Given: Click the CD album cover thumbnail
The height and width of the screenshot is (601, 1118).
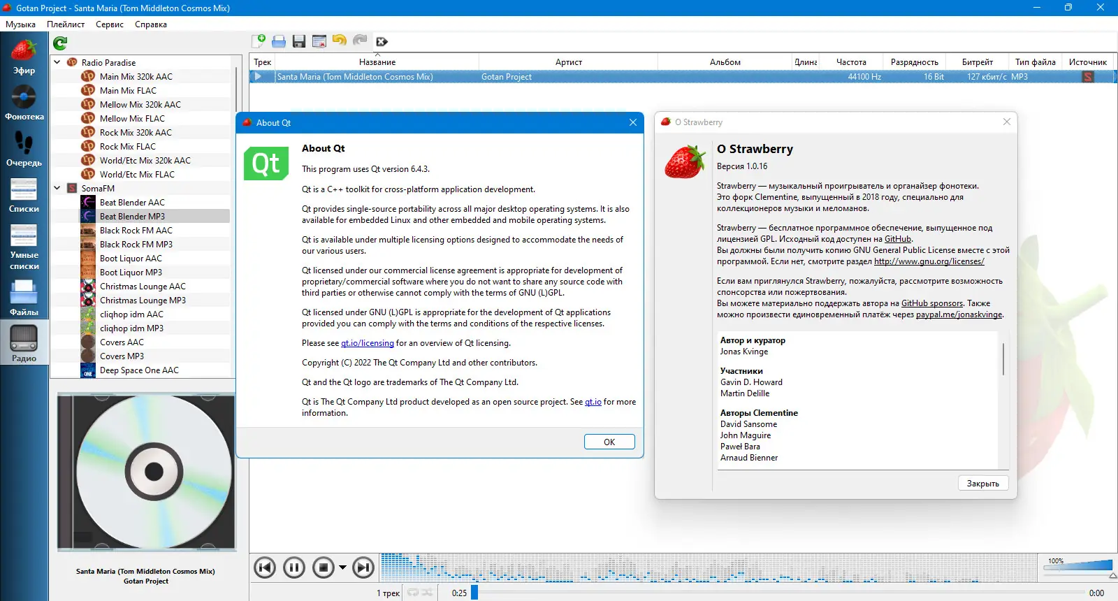Looking at the screenshot, I should 146,472.
